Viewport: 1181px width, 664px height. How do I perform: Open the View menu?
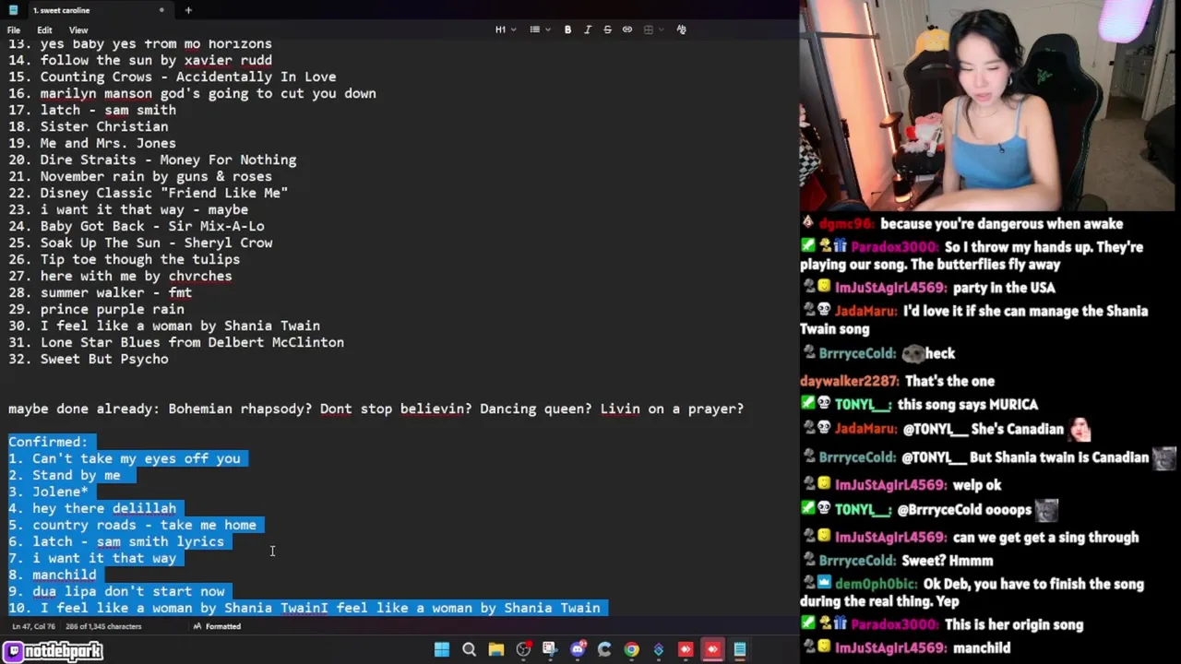click(78, 30)
